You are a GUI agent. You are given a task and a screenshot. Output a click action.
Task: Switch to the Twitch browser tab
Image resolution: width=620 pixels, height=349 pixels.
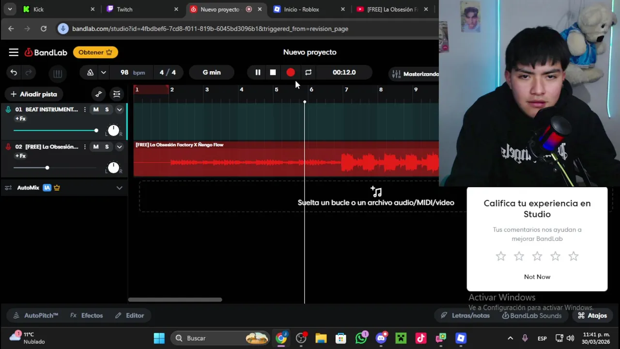(143, 9)
